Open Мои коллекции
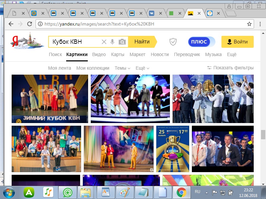The width and height of the screenshot is (266, 199). tap(93, 68)
